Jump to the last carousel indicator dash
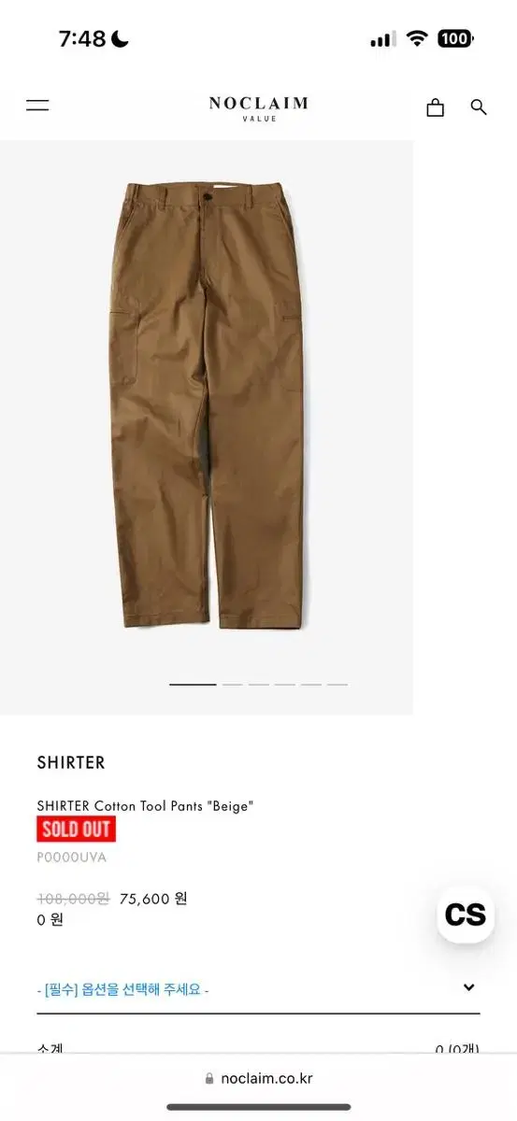 pos(337,685)
